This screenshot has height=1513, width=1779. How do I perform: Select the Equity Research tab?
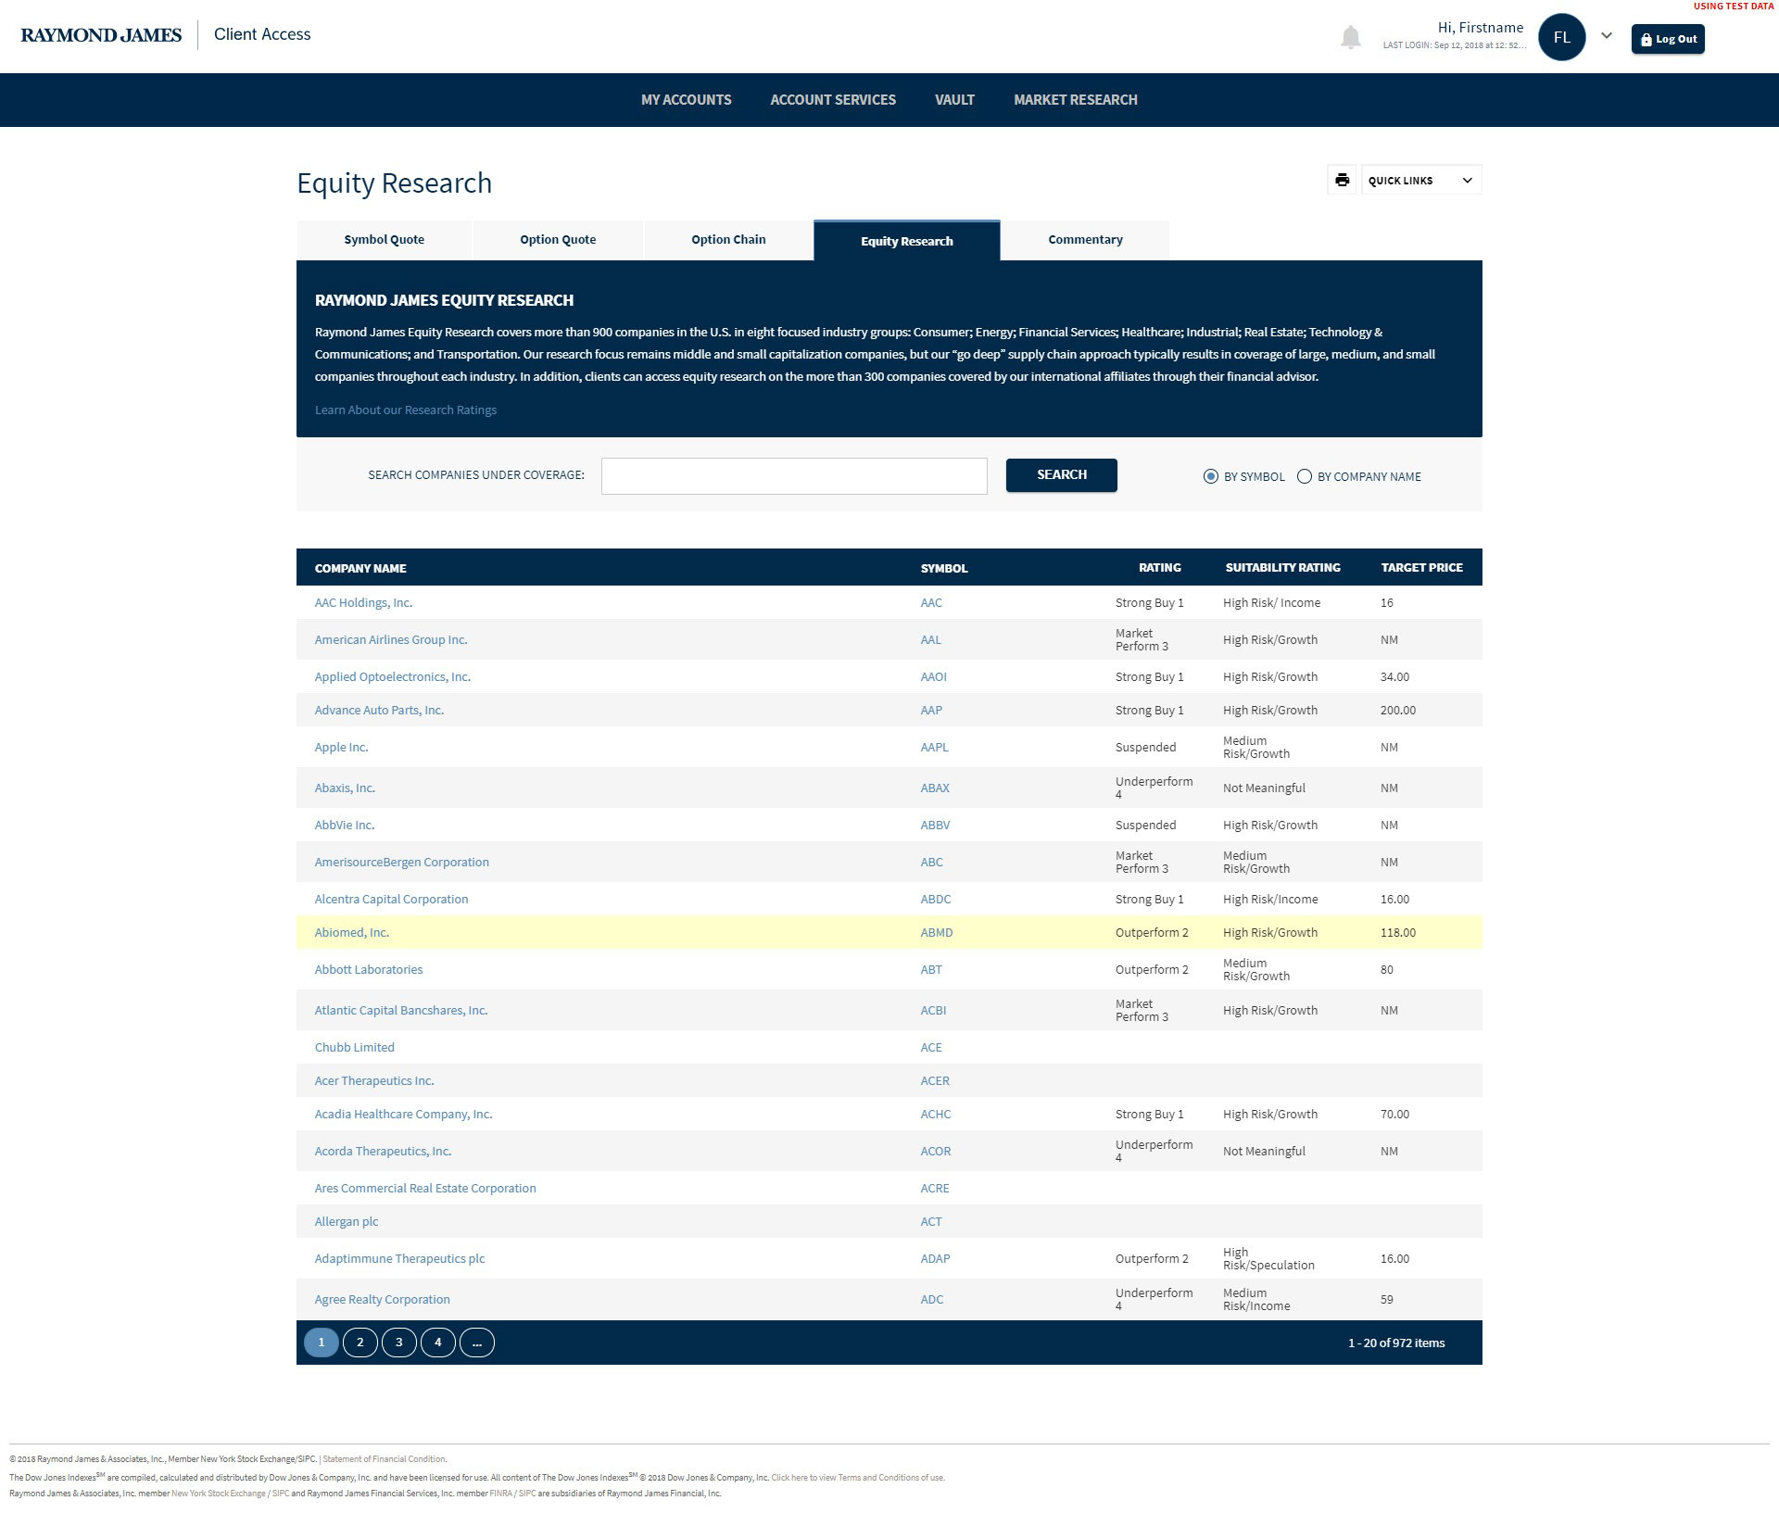[x=907, y=241]
